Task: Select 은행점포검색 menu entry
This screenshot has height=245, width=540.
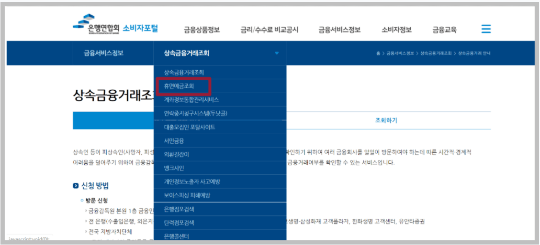Action: click(220, 209)
